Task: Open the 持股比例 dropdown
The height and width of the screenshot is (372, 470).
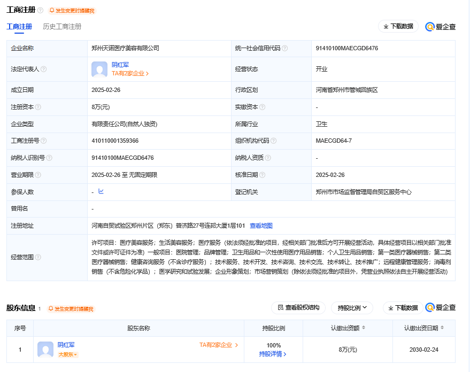Action: click(352, 308)
